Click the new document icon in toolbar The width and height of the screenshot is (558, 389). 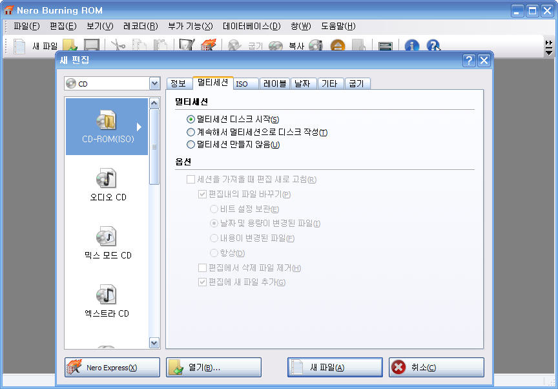pyautogui.click(x=19, y=47)
